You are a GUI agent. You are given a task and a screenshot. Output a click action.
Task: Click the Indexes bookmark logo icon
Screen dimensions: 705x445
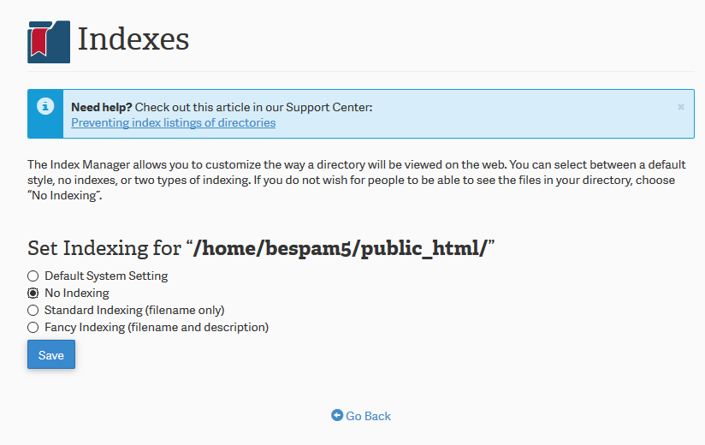[48, 41]
